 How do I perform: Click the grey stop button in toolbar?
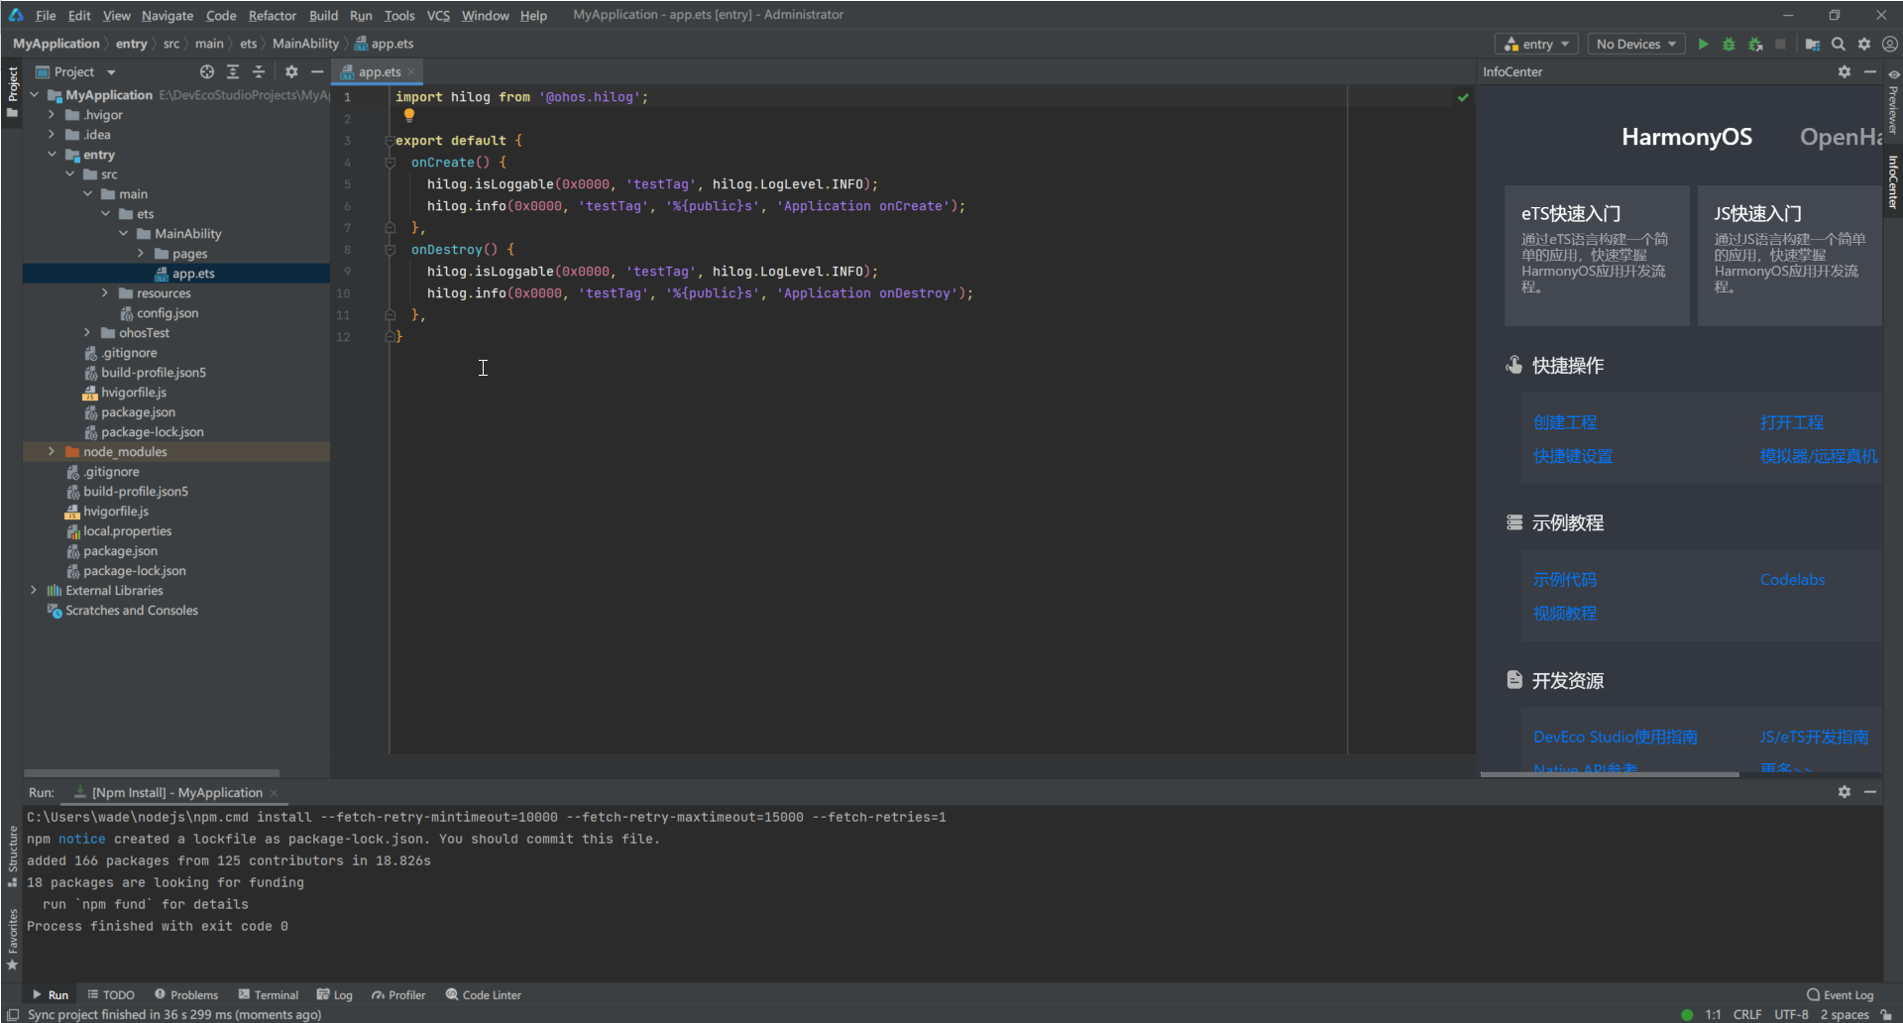(x=1780, y=44)
